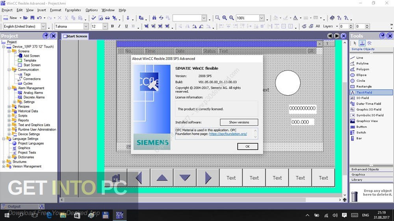The height and width of the screenshot is (221, 394).
Task: Select Project Languages tree item
Action: (x=31, y=144)
